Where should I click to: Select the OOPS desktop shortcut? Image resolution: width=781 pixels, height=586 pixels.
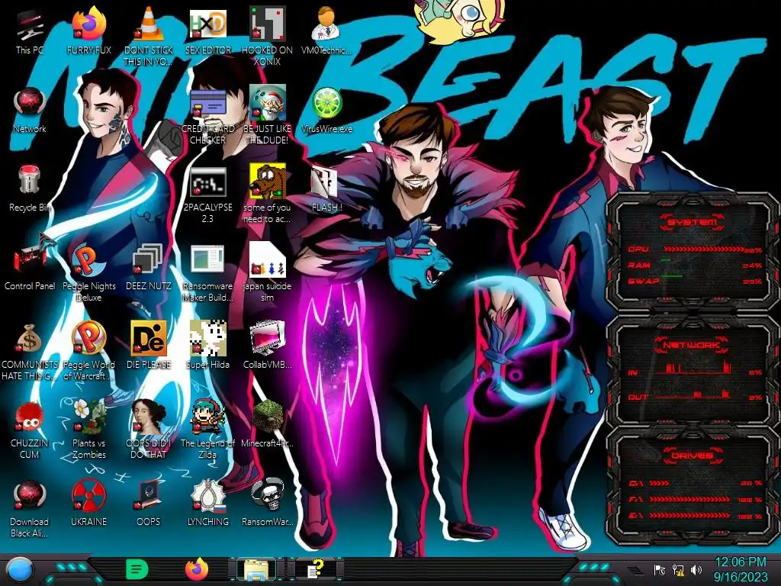[149, 504]
